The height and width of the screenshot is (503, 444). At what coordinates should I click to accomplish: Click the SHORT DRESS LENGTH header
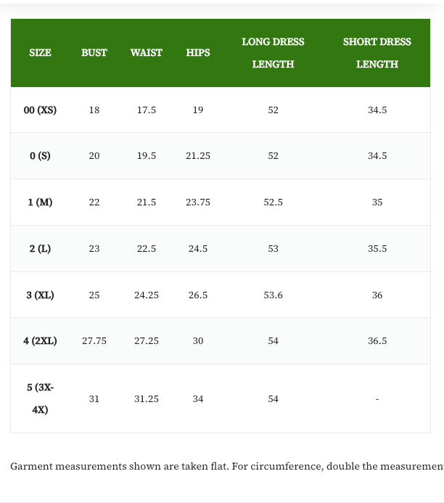coord(377,53)
